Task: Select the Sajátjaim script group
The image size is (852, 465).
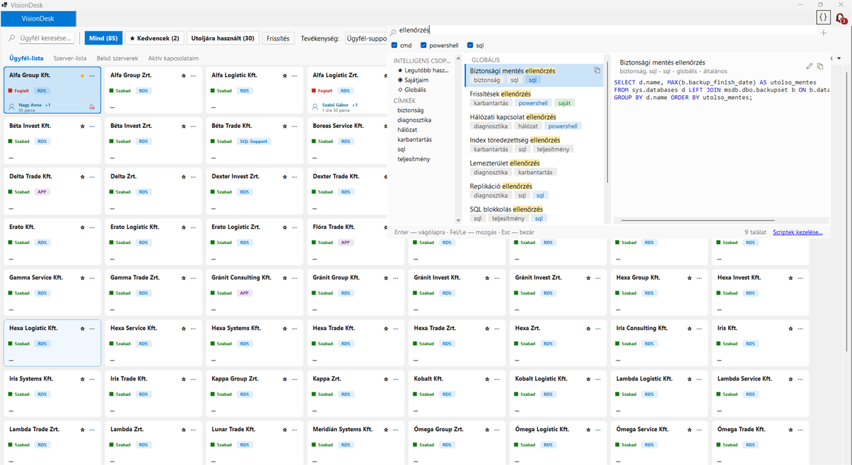Action: tap(412, 80)
